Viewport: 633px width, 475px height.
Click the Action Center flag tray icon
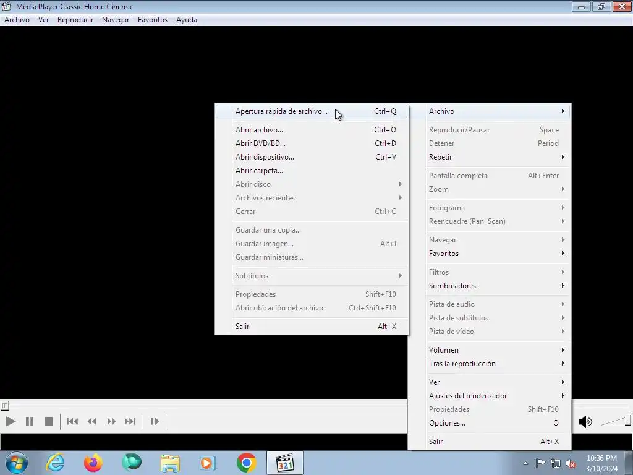(x=540, y=463)
